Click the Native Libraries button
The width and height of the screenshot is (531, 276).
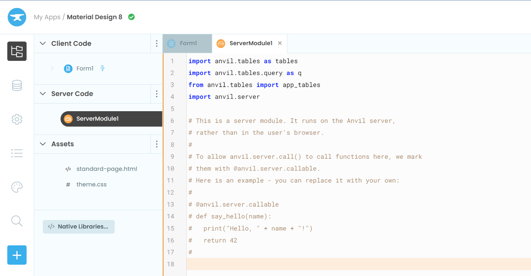tap(78, 226)
